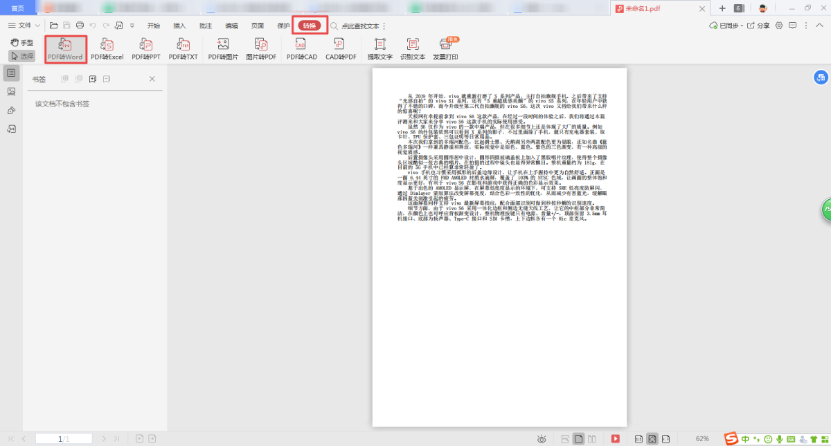
Task: Add a new bookmark in 书签 panel
Action: point(92,80)
